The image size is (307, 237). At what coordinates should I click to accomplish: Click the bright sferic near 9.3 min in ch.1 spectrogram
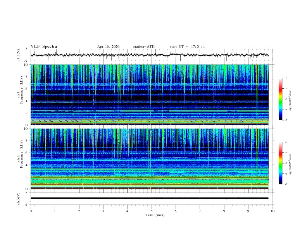(257, 94)
